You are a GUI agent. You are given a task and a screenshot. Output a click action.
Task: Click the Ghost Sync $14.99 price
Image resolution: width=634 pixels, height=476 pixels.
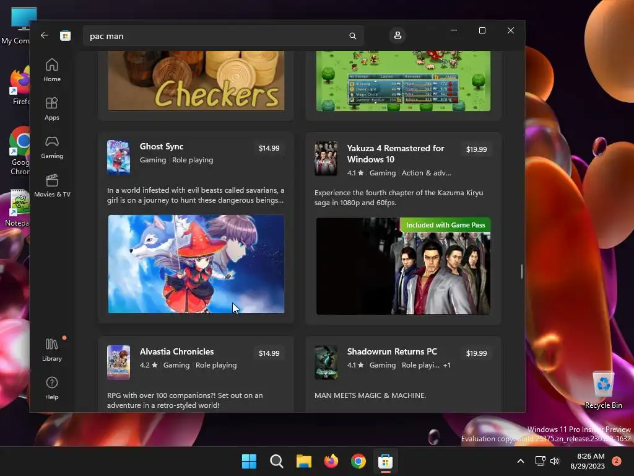(x=269, y=148)
